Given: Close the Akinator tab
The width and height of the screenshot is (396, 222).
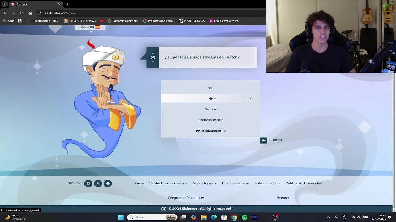Looking at the screenshot, I should tap(59, 4).
